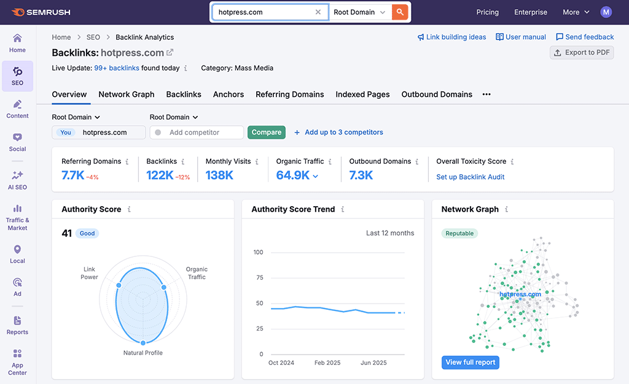Click the Authority Score info icon
This screenshot has width=629, height=384.
point(129,209)
